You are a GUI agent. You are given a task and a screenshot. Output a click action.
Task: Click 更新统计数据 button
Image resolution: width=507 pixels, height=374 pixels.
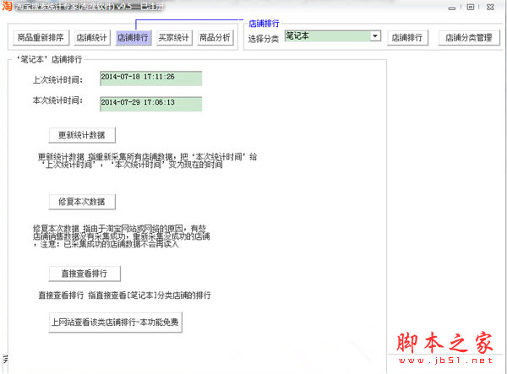82,135
